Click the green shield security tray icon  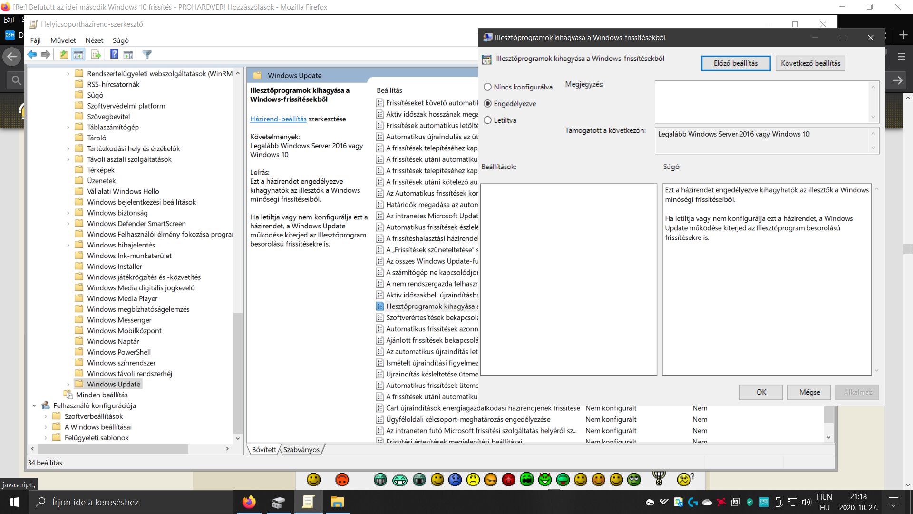pyautogui.click(x=750, y=502)
